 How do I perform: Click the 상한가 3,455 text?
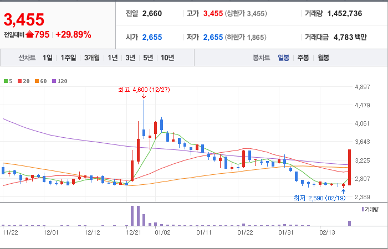(246, 13)
